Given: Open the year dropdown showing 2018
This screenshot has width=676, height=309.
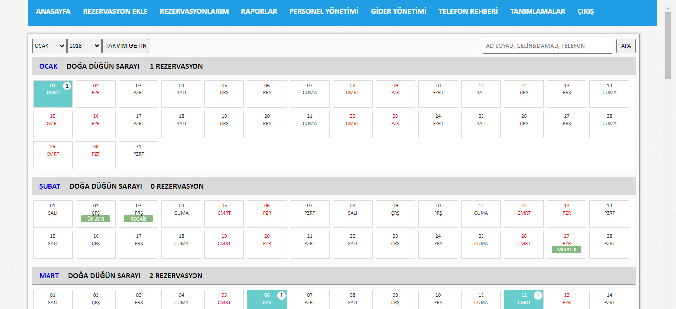Looking at the screenshot, I should (85, 46).
